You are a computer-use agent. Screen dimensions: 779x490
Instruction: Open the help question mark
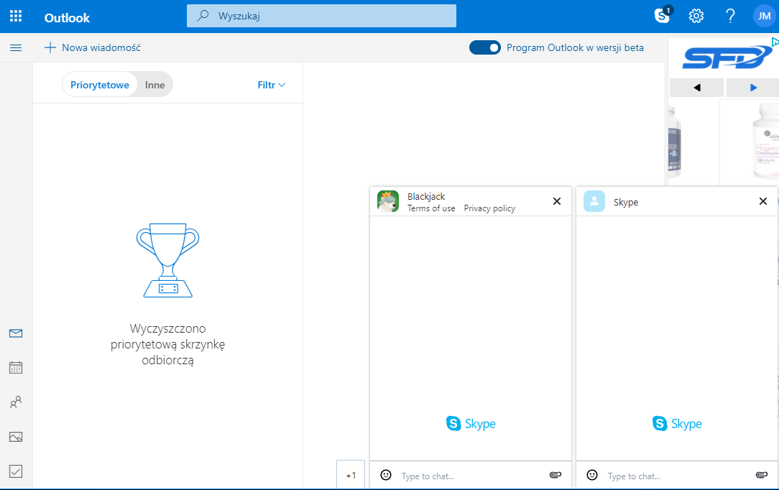click(730, 16)
